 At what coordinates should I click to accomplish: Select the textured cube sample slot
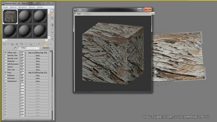pos(10,17)
